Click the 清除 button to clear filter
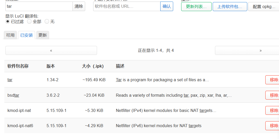Screen dimensions: 279x139 pyautogui.click(x=79, y=6)
